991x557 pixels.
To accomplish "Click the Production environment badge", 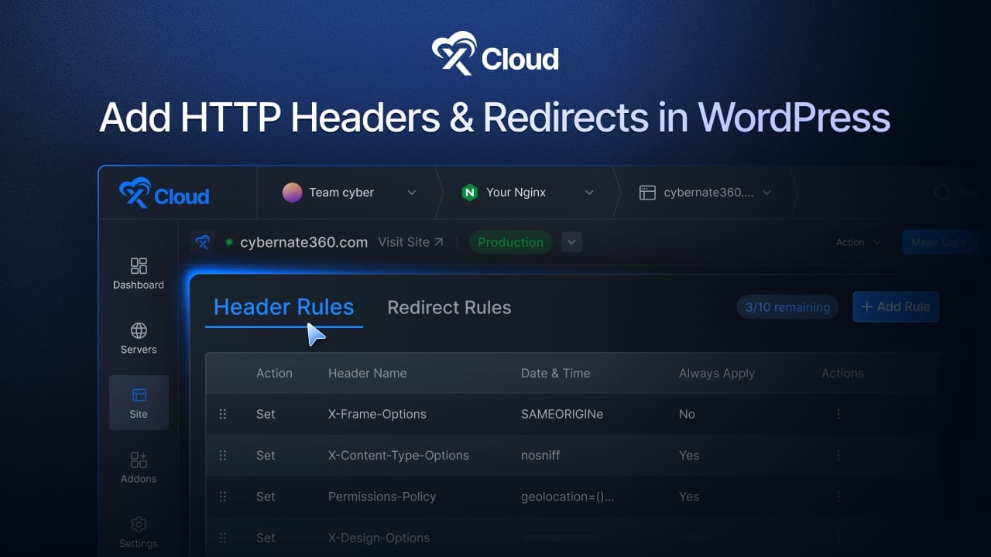I will coord(511,242).
